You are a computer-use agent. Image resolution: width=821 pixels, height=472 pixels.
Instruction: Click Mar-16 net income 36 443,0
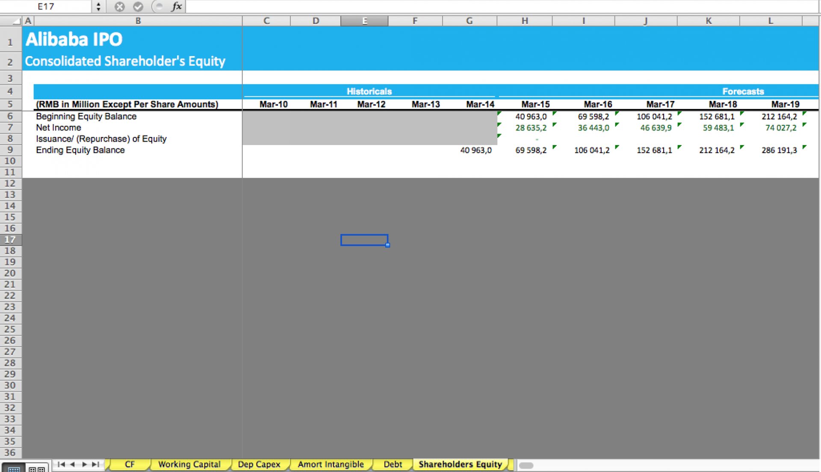(594, 128)
